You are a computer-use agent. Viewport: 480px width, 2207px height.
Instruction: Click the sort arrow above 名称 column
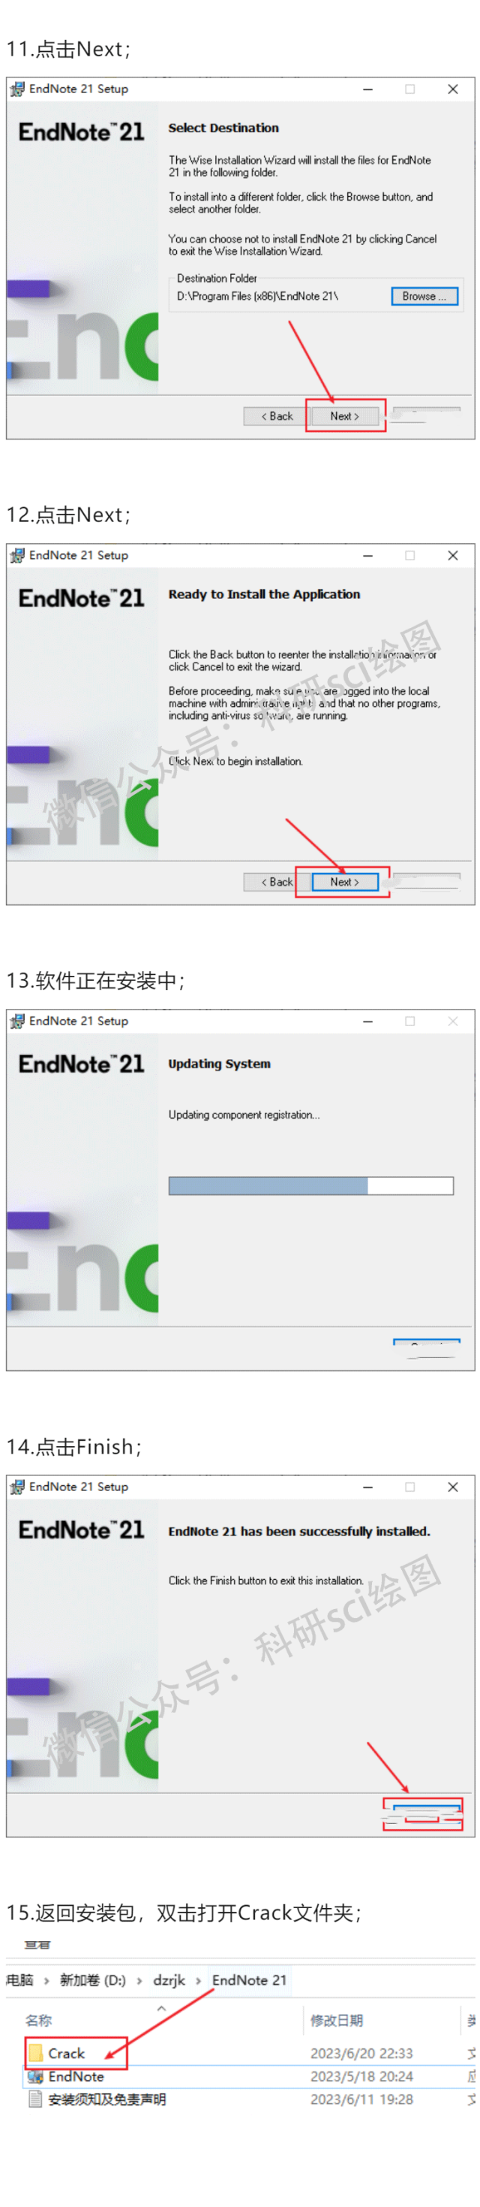point(160,2008)
